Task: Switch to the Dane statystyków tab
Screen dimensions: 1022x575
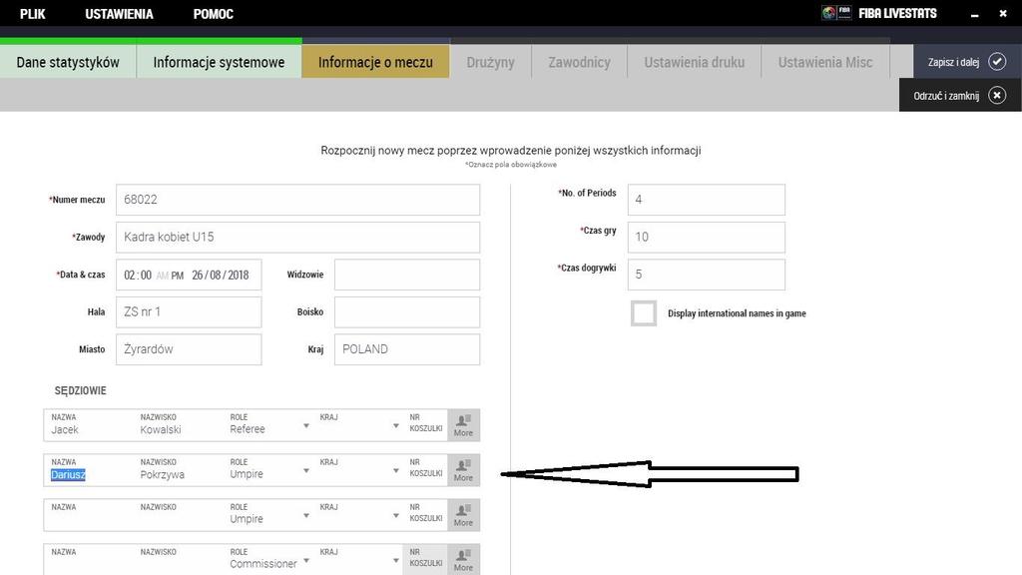Action: 68,62
